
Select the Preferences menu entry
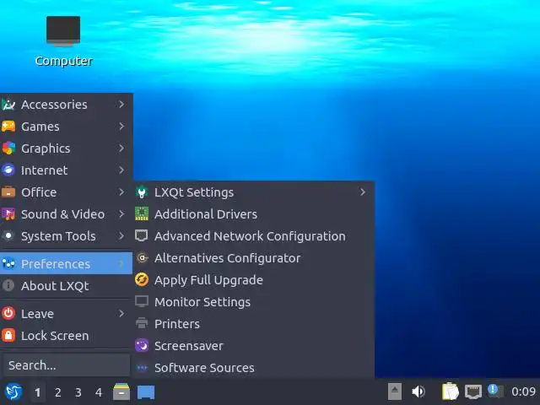(x=66, y=264)
